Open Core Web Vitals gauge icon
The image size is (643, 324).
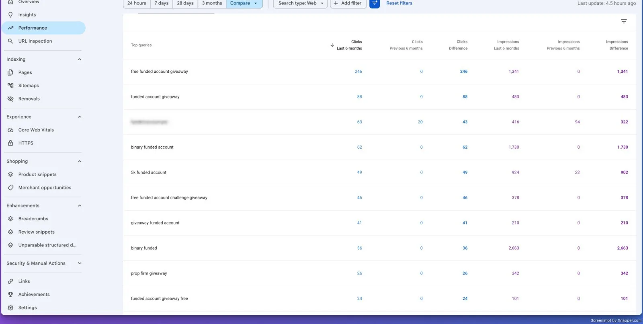coord(10,130)
